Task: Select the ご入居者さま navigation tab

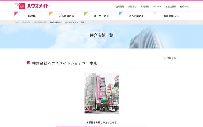Action: tap(67, 16)
